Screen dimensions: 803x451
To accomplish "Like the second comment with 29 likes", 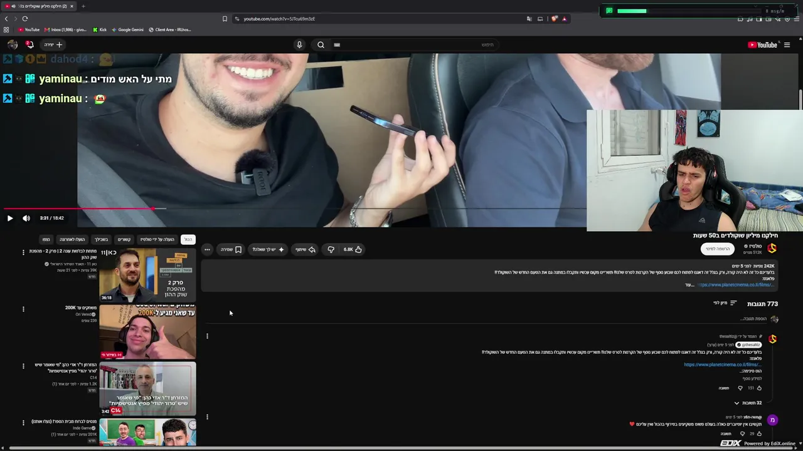I will pos(759,433).
